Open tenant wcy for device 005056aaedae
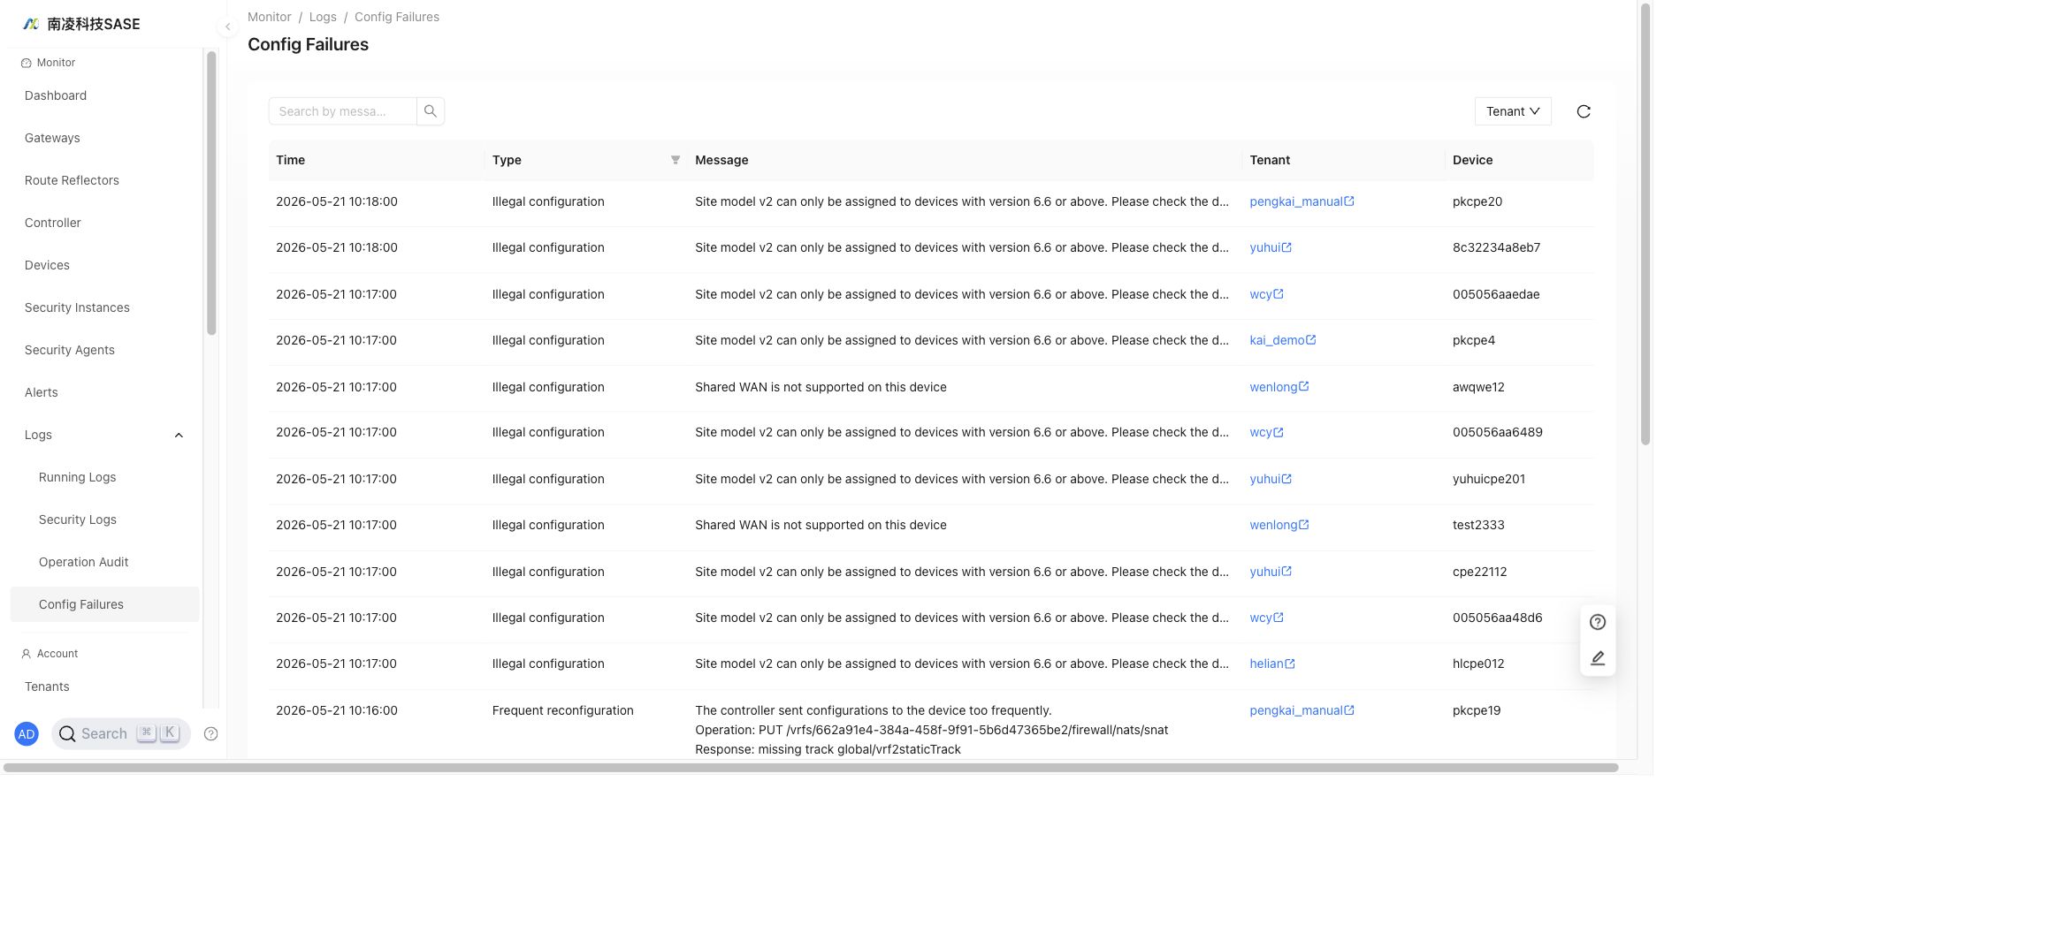This screenshot has width=2046, height=948. click(x=1261, y=294)
